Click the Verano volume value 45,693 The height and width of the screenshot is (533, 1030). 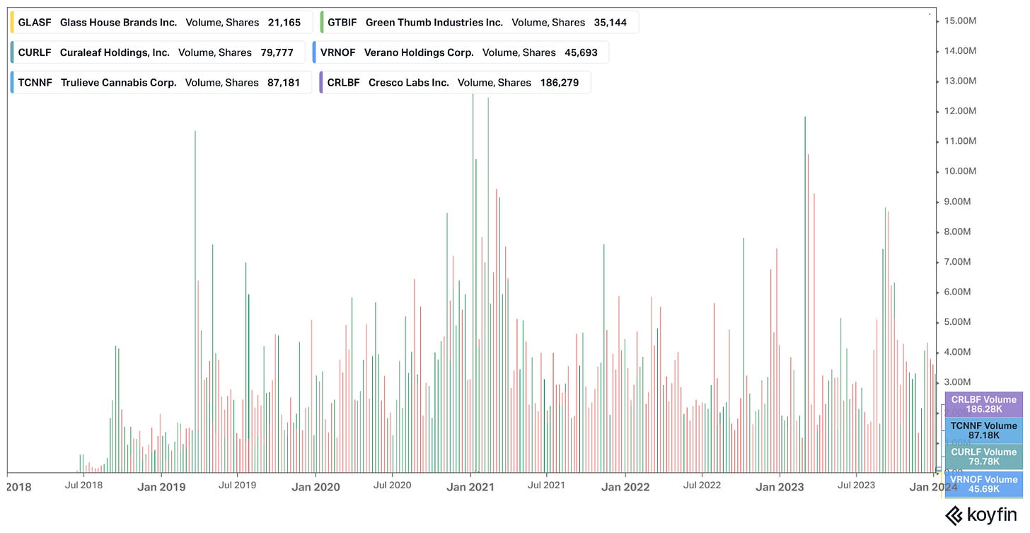[x=581, y=53]
